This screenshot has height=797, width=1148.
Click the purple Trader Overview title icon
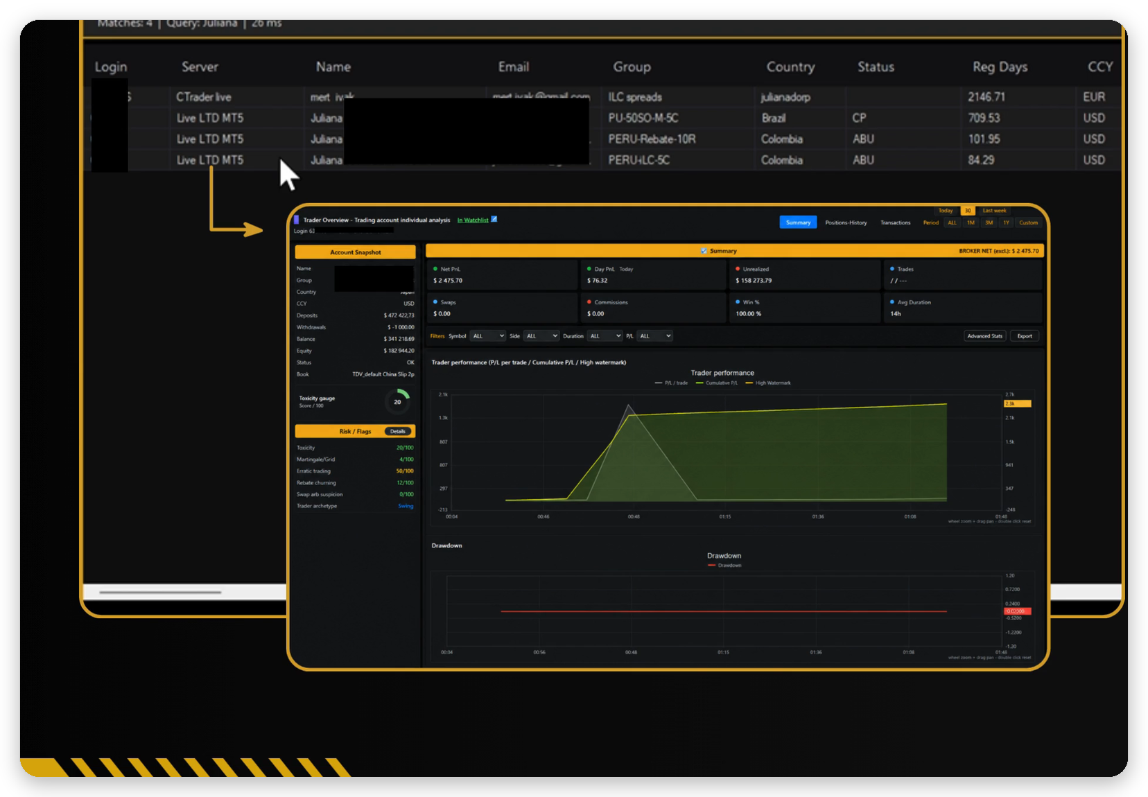[x=297, y=220]
